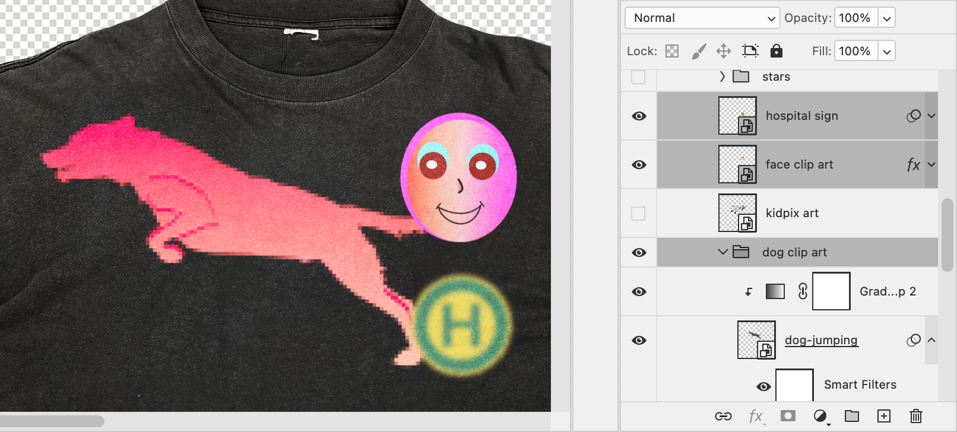Click the Fill value field
The height and width of the screenshot is (432, 957).
click(855, 51)
